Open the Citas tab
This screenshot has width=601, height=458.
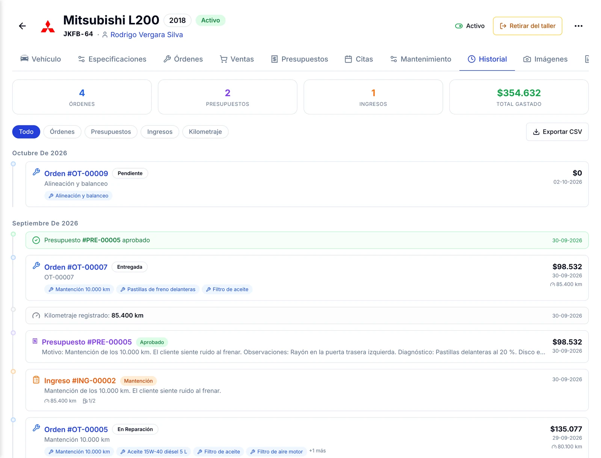pos(359,59)
